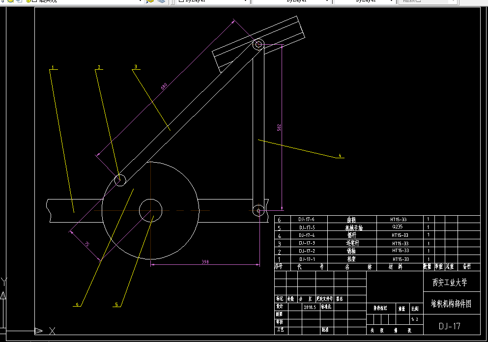Click the 更改文件号 label
Image resolution: width=488 pixels, height=342 pixels.
pos(325,299)
